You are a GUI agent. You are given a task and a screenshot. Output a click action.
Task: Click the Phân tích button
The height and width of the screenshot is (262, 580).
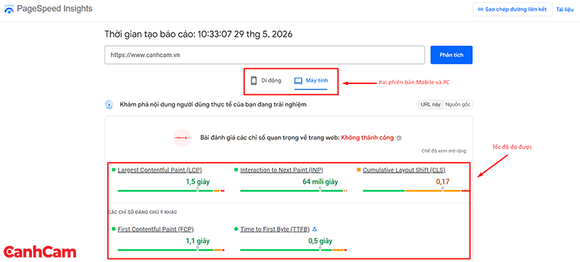pos(451,55)
